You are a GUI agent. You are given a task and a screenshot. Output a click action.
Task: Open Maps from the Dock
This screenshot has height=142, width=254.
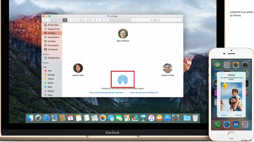click(x=95, y=118)
